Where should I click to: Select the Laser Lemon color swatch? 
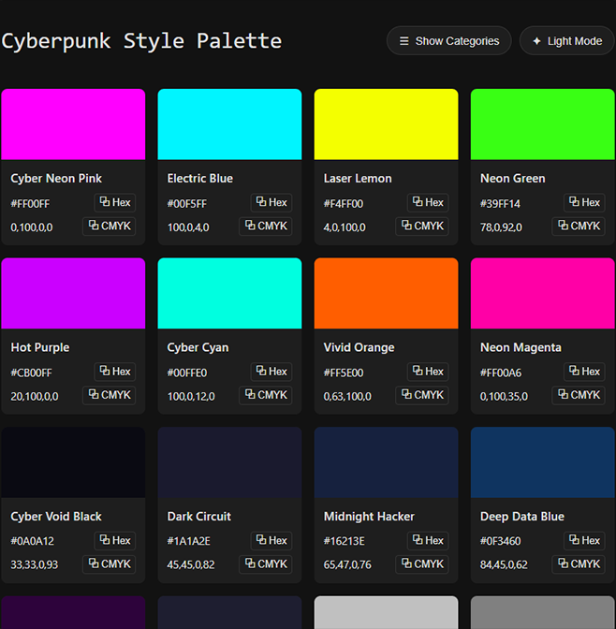tap(386, 124)
